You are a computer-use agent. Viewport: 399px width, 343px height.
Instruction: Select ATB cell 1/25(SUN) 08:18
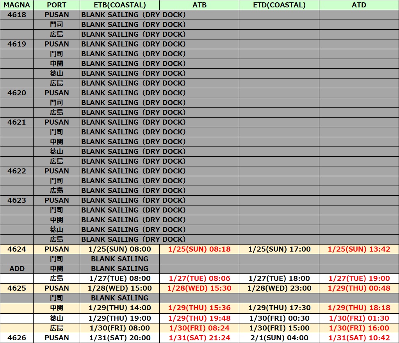point(199,249)
